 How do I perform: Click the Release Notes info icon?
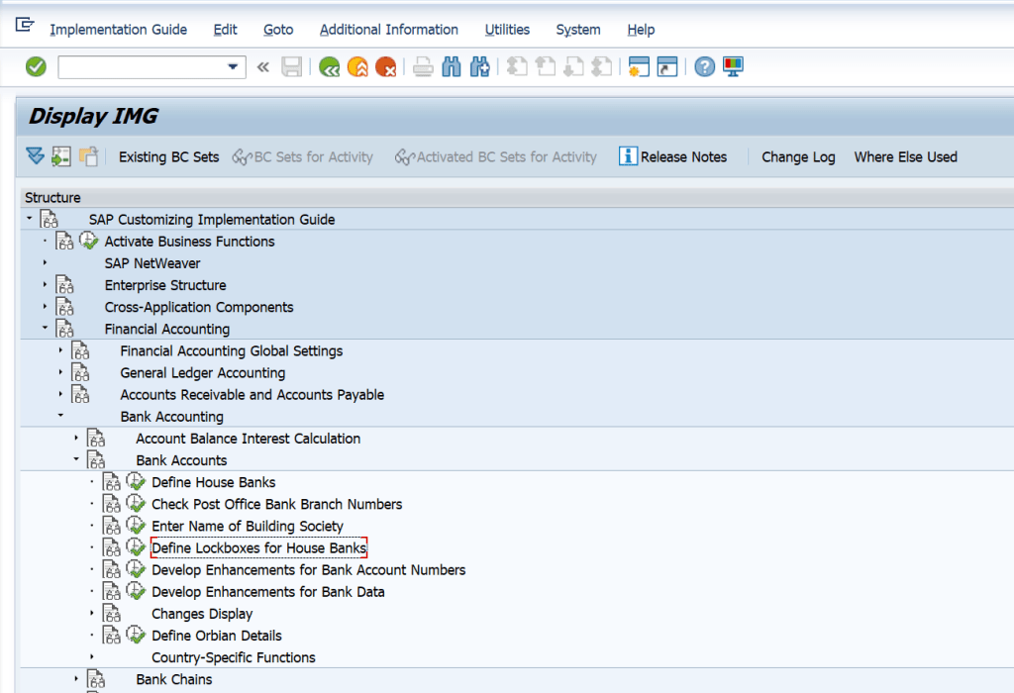(x=627, y=156)
